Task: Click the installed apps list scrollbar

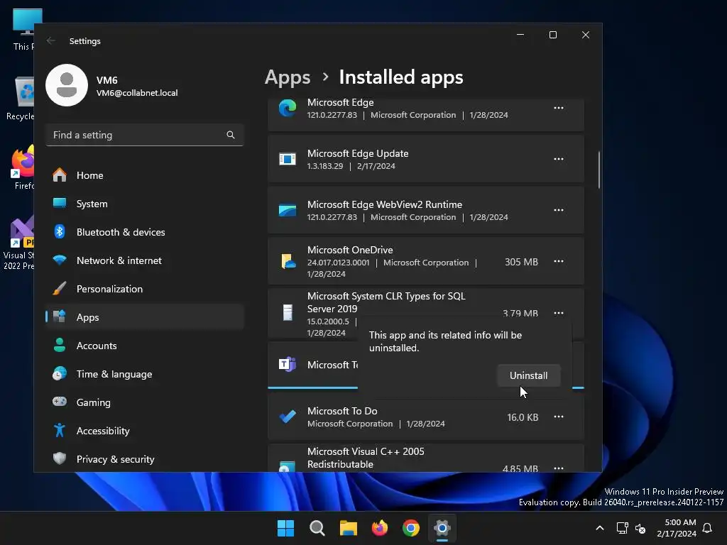Action: point(599,170)
